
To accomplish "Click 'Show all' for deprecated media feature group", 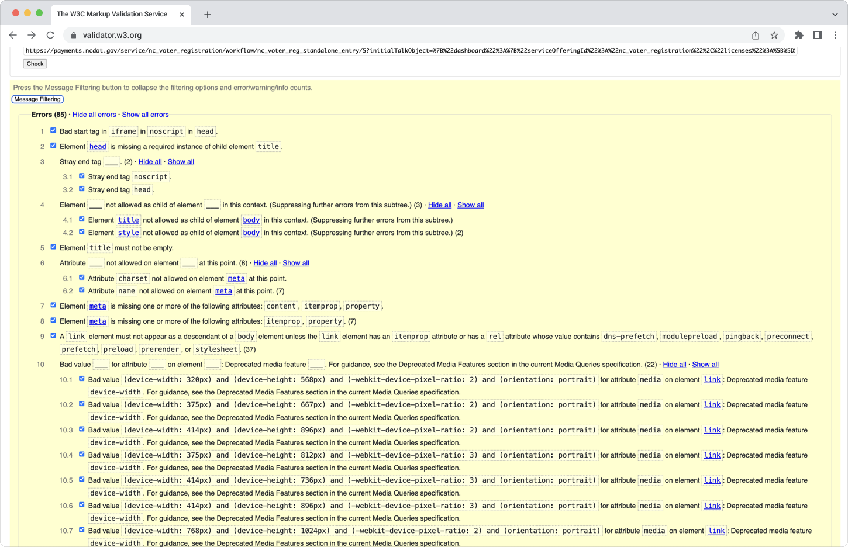I will pyautogui.click(x=705, y=365).
